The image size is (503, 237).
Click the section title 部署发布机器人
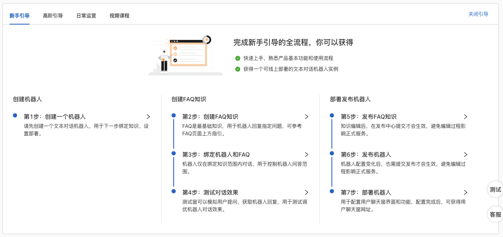tap(350, 100)
